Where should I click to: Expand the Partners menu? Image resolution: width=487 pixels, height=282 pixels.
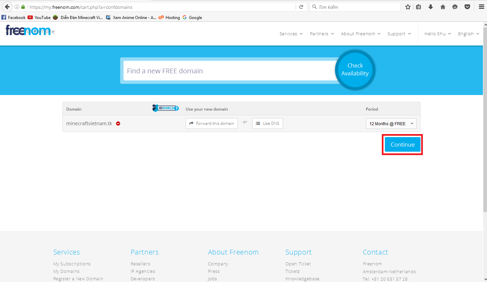[x=322, y=34]
